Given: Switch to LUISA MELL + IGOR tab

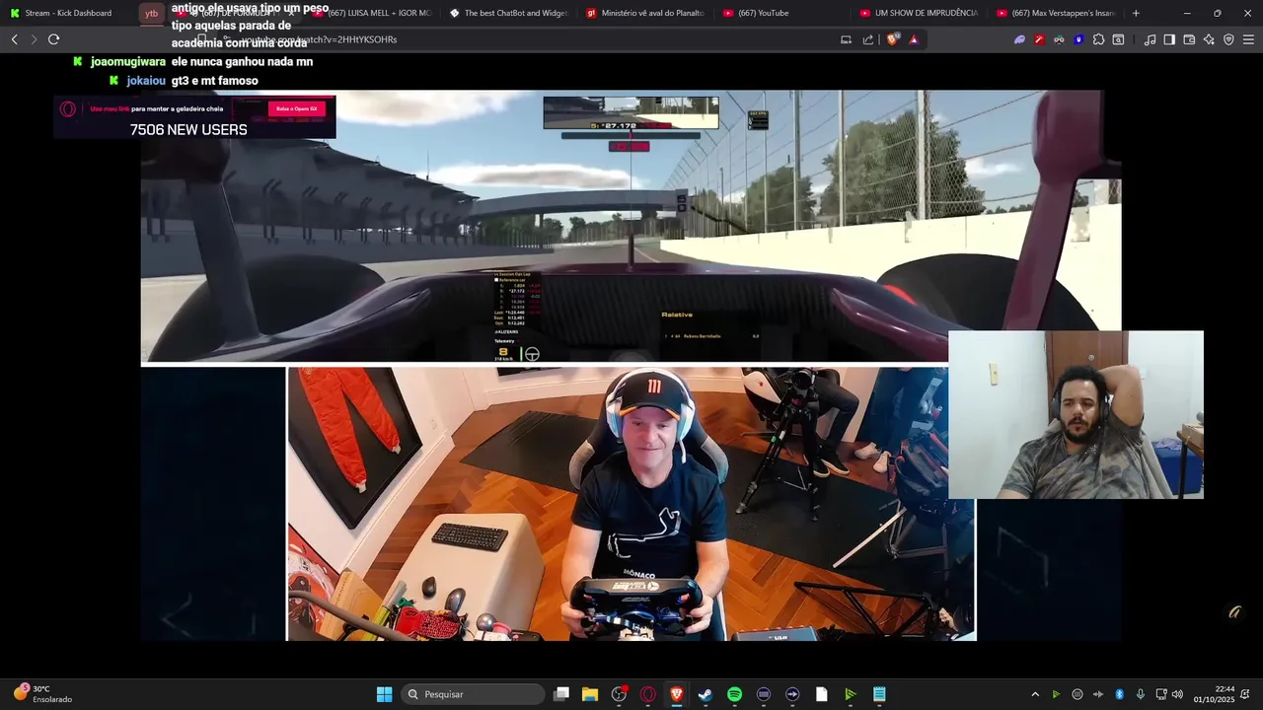Looking at the screenshot, I should [373, 13].
